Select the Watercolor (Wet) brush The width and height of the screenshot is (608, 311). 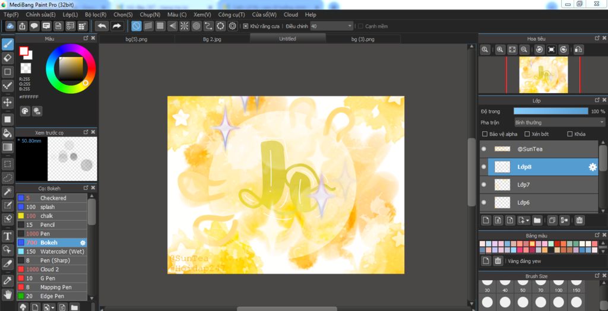(x=52, y=252)
